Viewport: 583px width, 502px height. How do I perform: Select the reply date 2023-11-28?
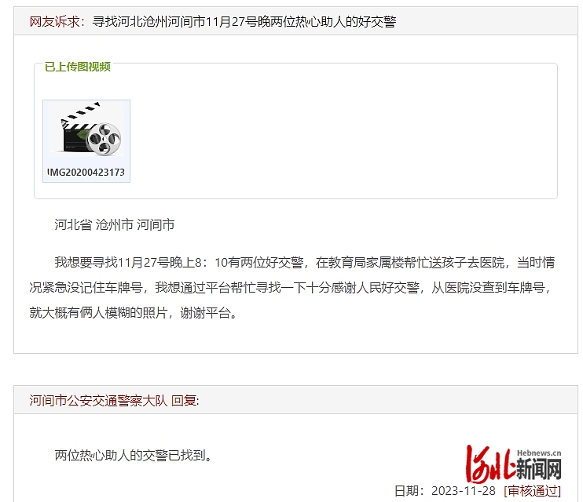point(464,491)
